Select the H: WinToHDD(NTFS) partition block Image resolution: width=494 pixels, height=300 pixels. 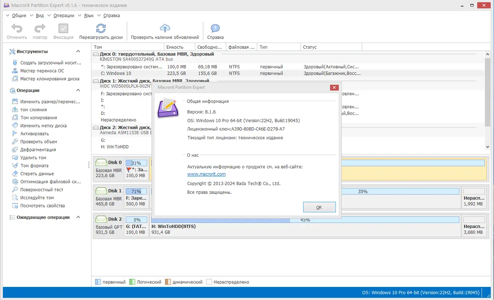point(305,226)
